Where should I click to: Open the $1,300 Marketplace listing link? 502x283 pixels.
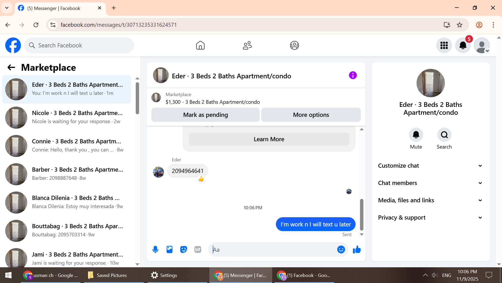[x=212, y=102]
